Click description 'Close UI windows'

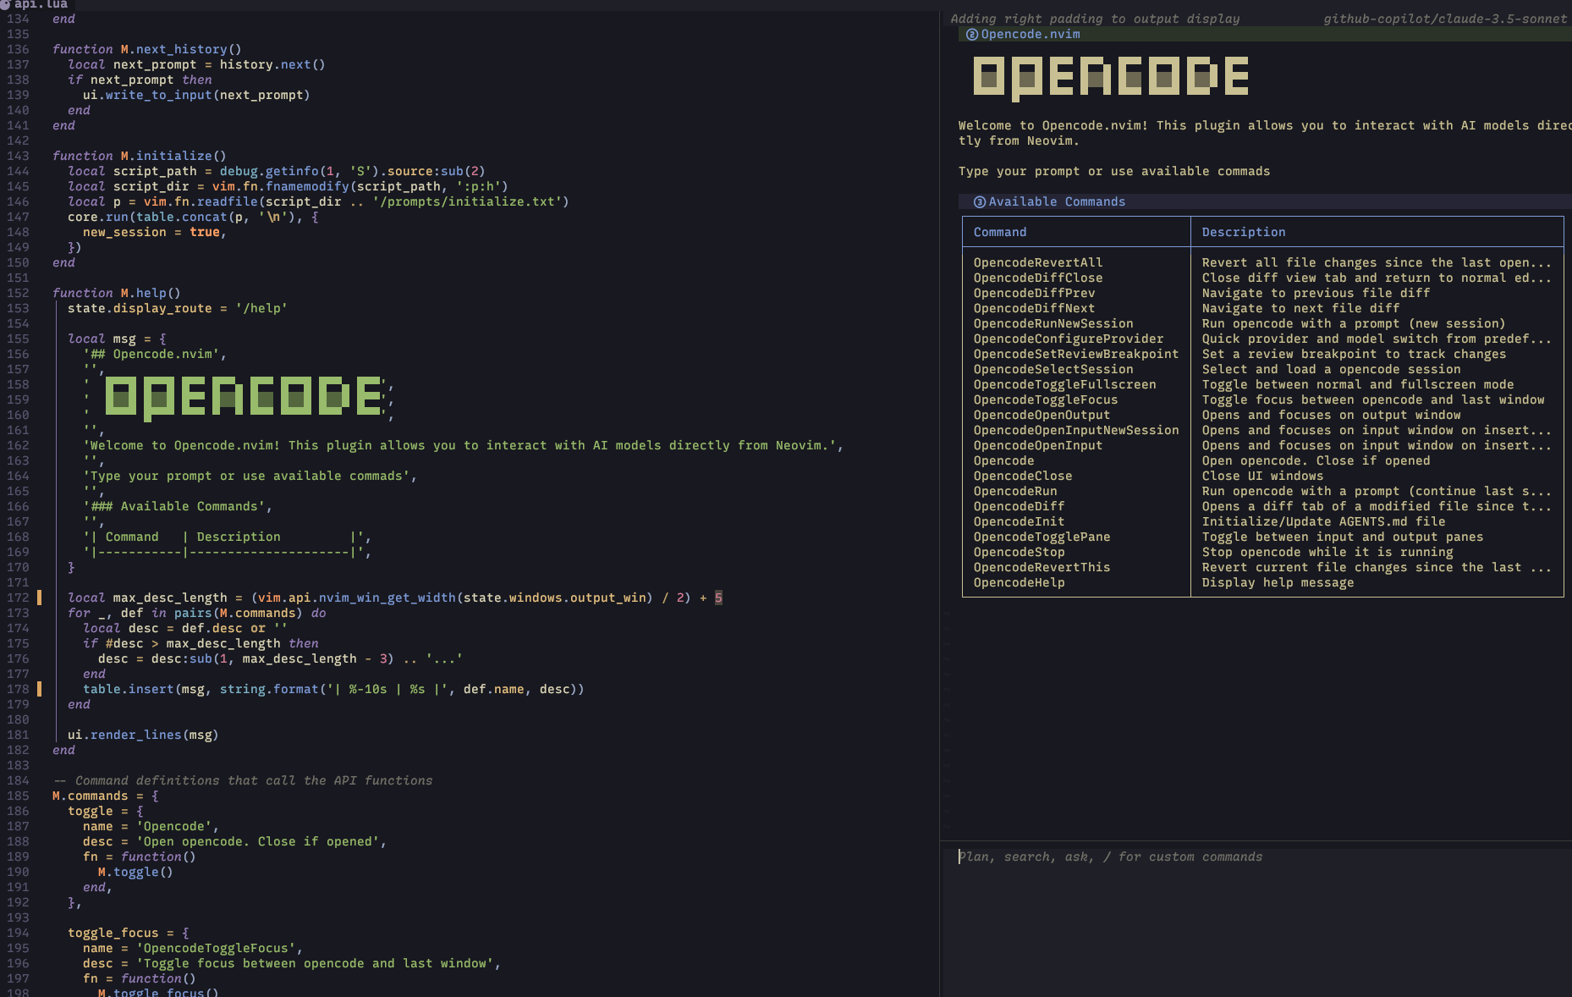click(1263, 476)
